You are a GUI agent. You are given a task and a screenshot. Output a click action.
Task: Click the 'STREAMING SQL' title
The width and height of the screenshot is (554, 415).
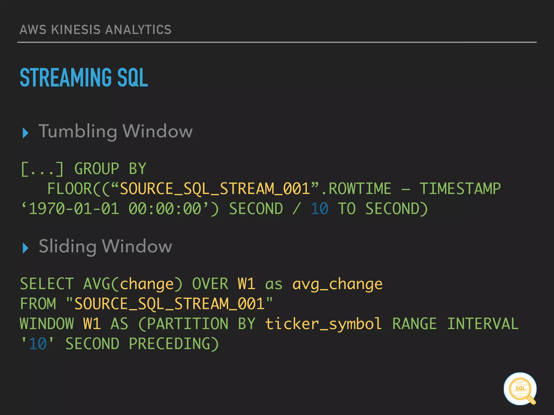[84, 78]
